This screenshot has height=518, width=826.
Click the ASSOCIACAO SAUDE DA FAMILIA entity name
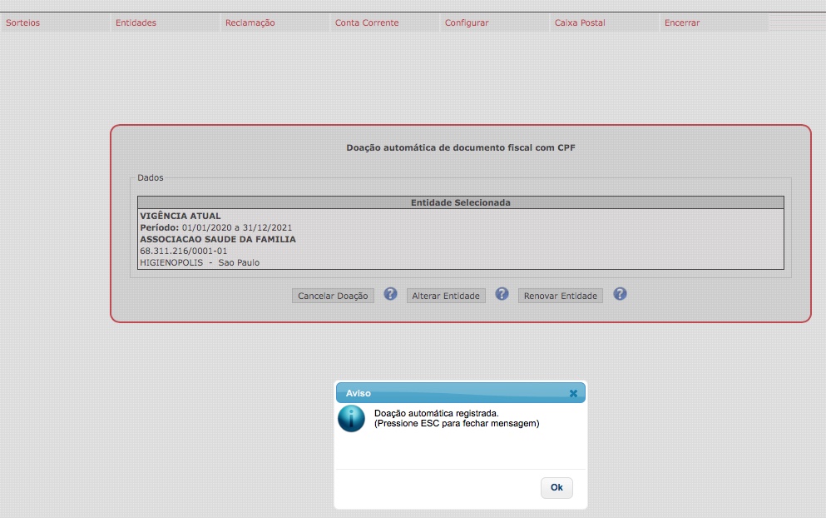click(218, 239)
